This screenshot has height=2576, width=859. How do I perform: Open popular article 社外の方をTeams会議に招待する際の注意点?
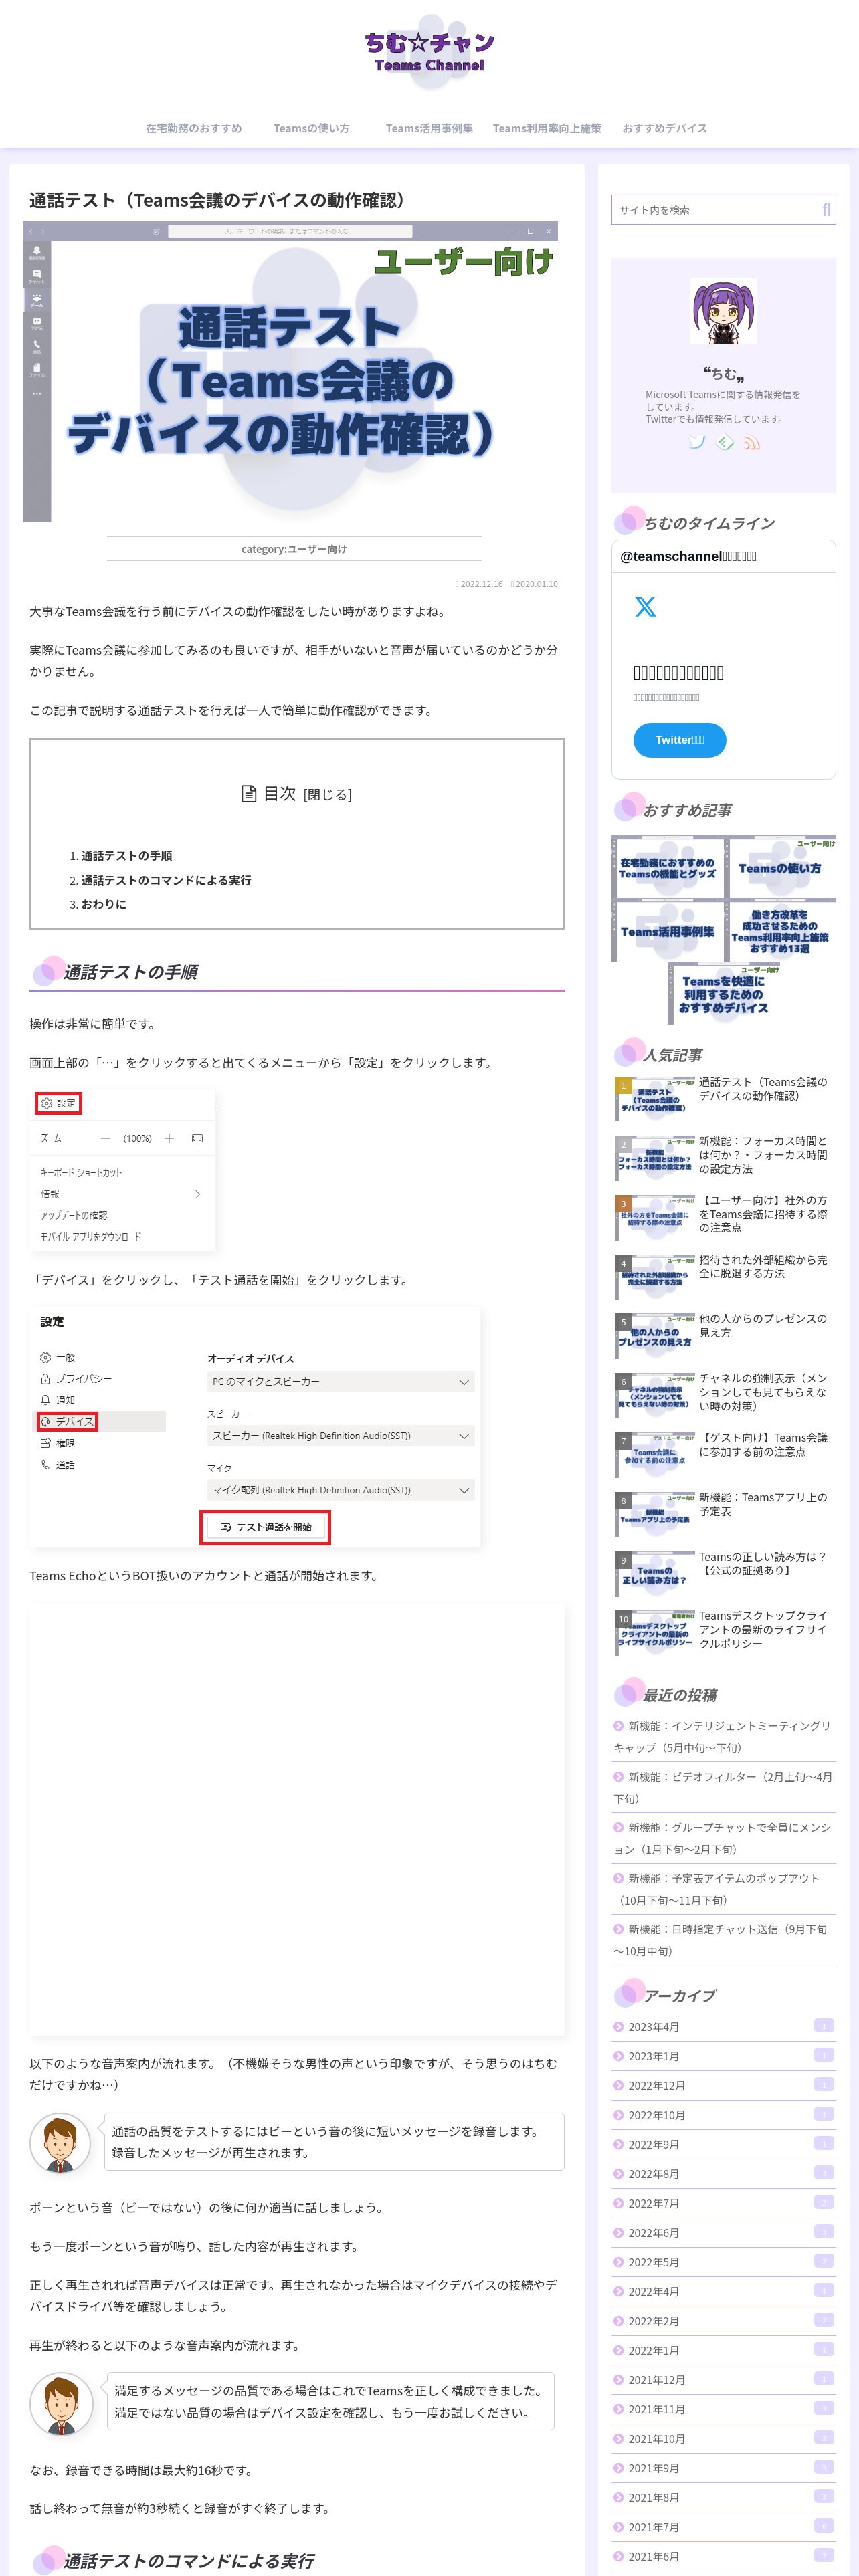[x=724, y=1216]
